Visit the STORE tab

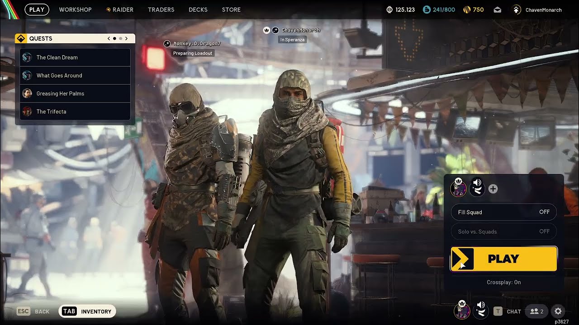pyautogui.click(x=231, y=9)
